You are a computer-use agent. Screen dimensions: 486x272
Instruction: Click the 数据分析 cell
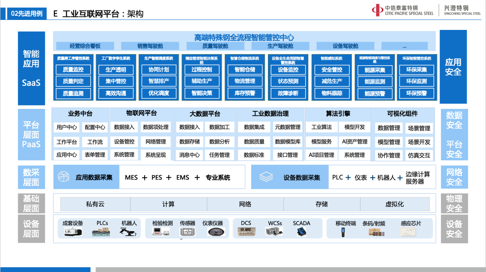(220, 142)
